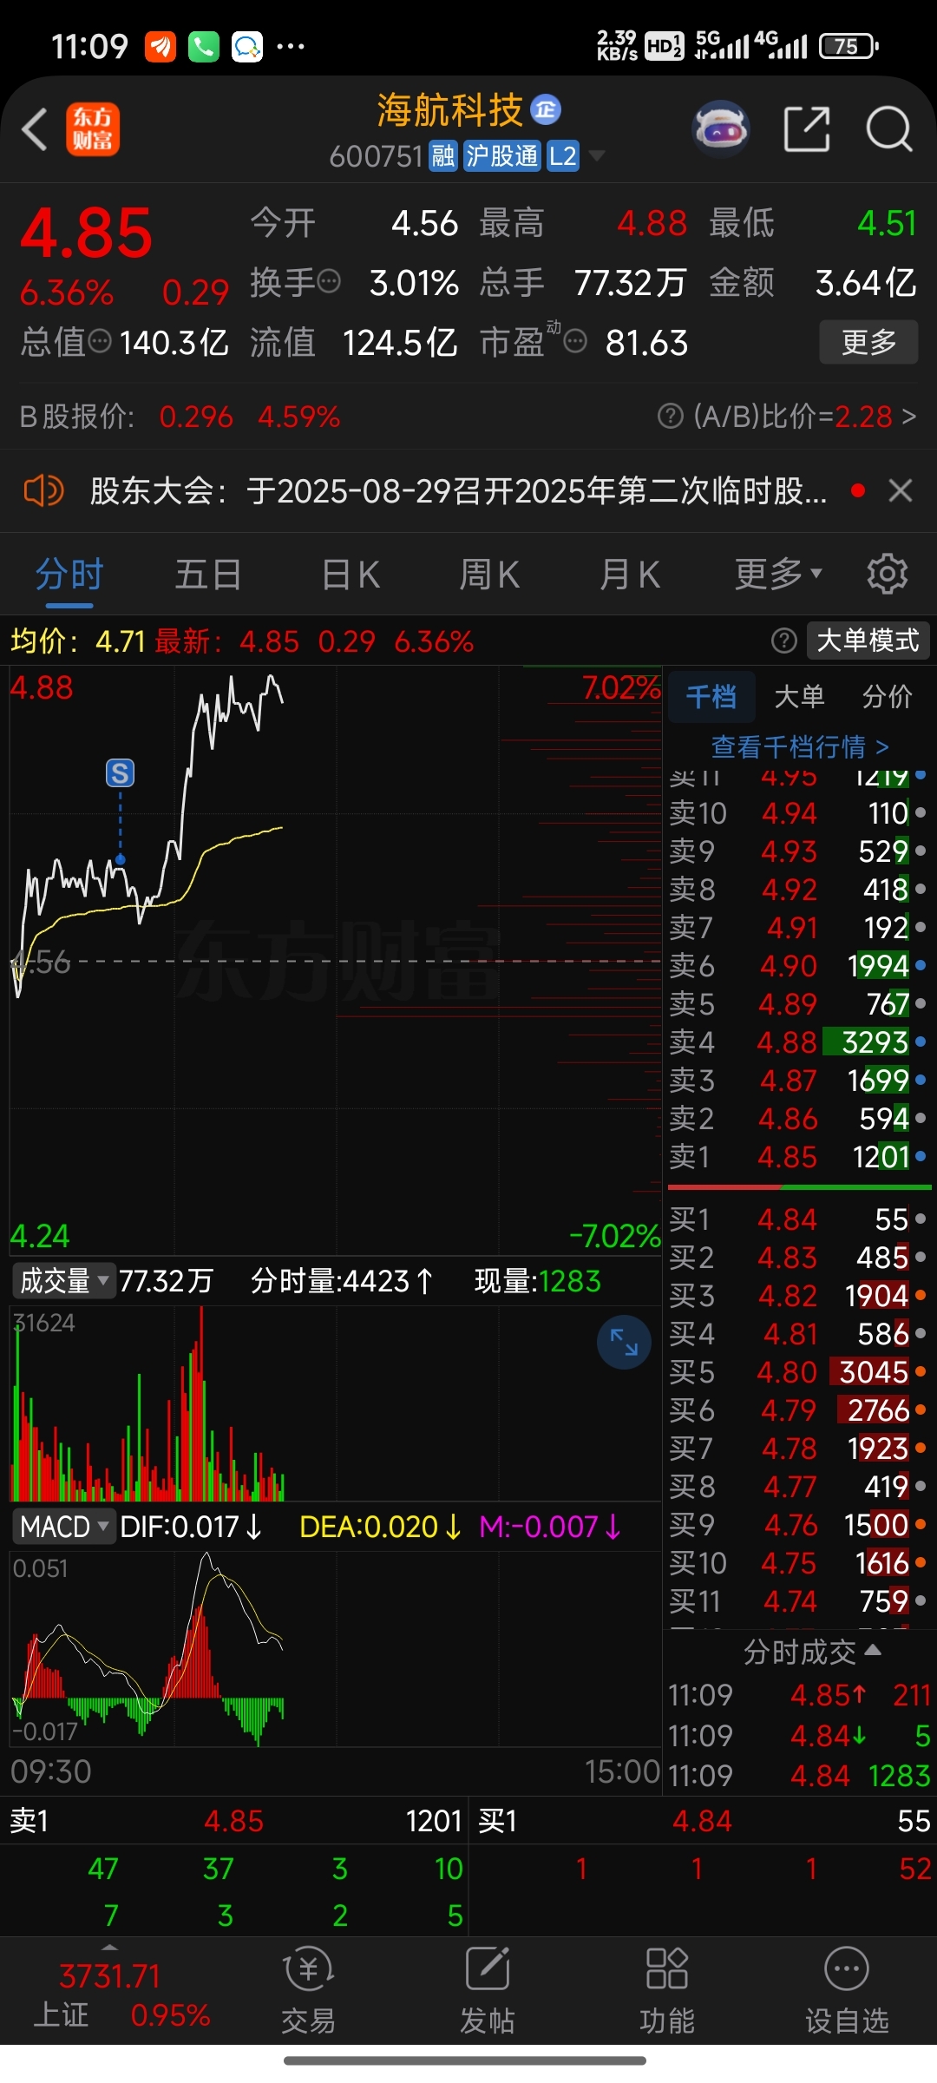Open the 交易 trade button
Viewport: 937px width, 2083px height.
308,1992
